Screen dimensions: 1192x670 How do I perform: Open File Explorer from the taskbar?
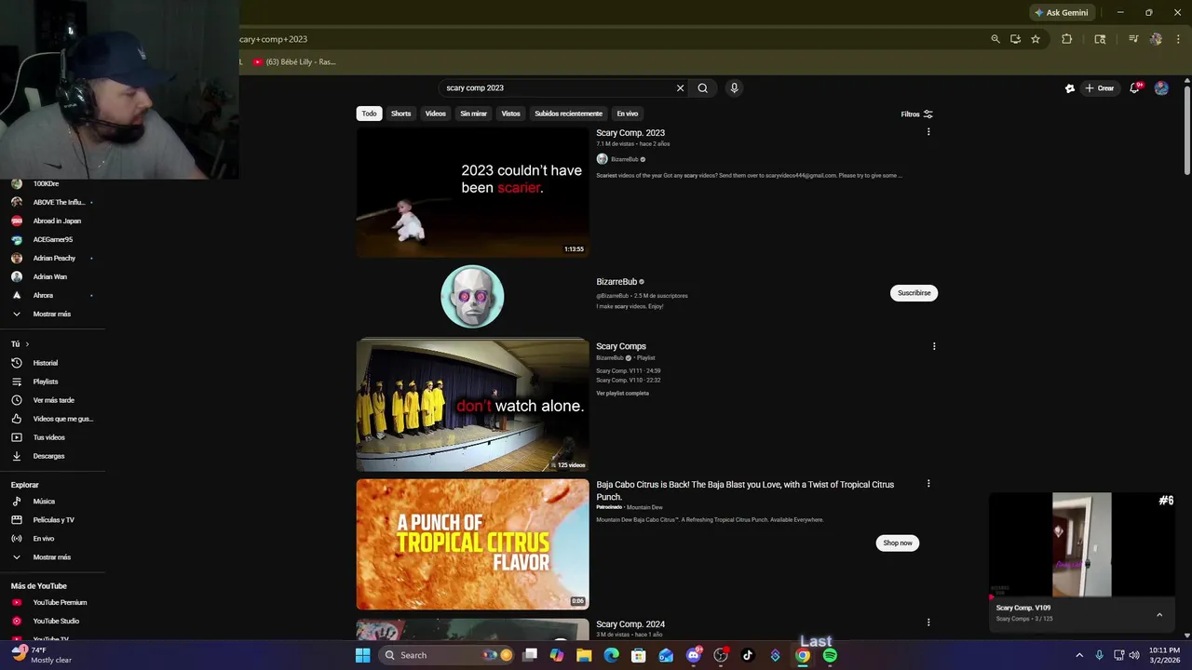584,655
